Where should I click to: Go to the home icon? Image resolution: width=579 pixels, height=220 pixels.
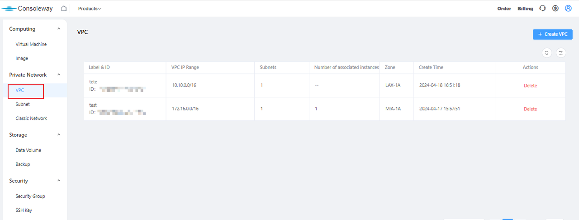64,9
